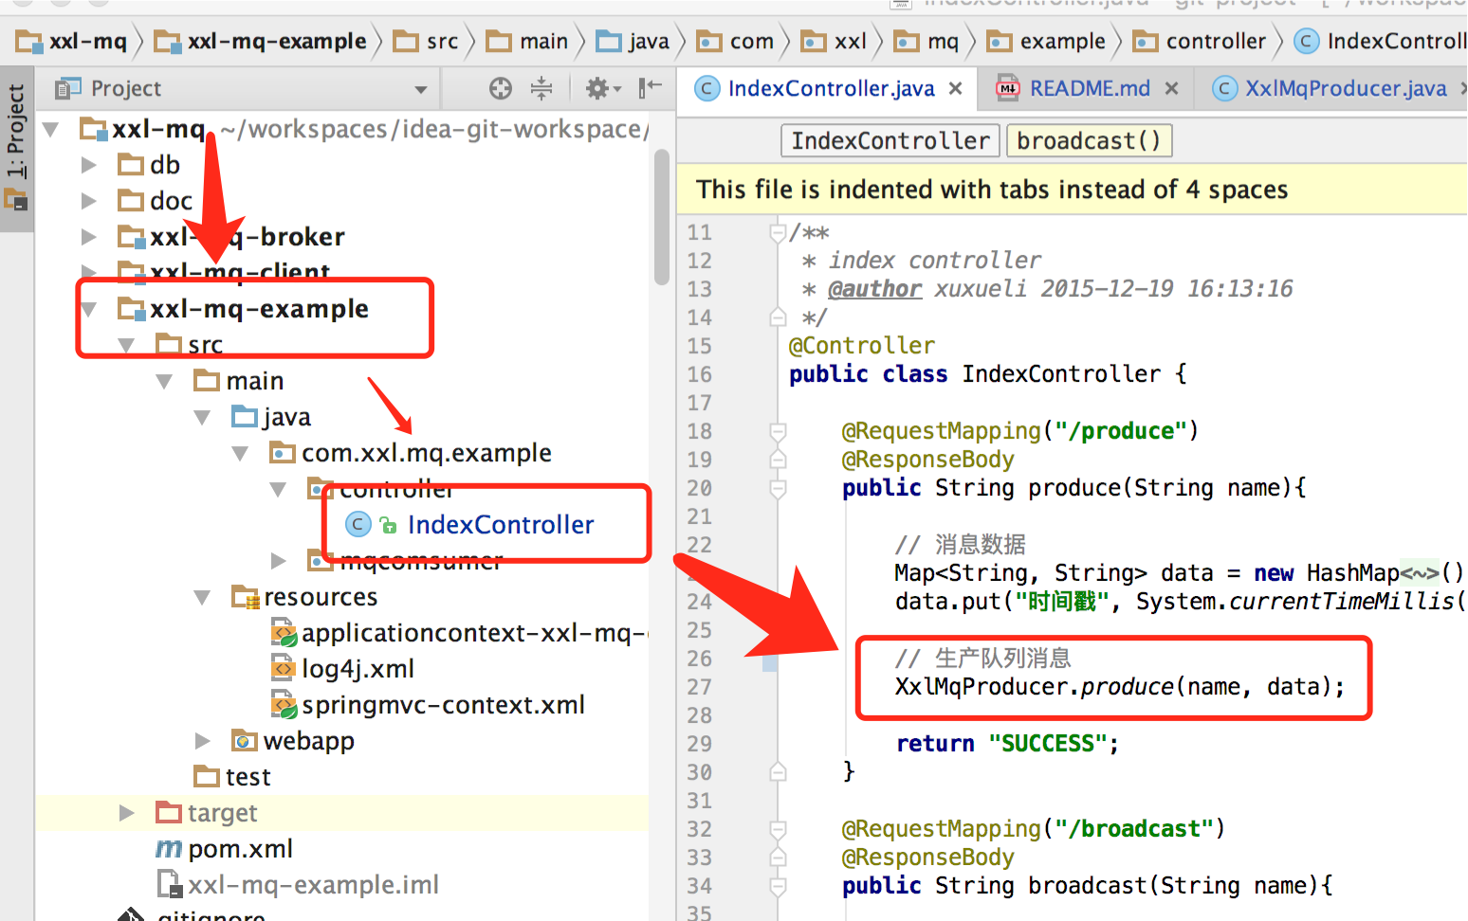1468x921 pixels.
Task: Open the Project panel settings gear
Action: coord(602,89)
